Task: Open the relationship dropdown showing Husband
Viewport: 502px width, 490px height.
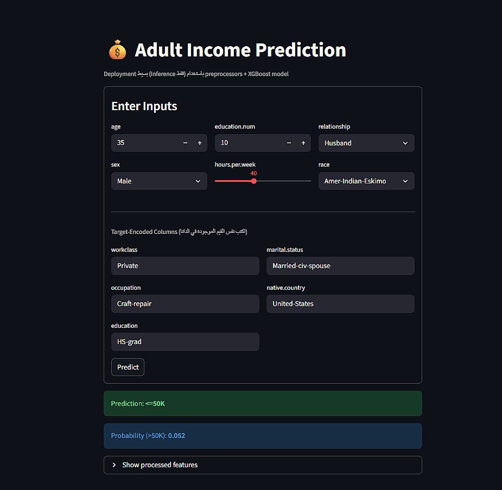Action: coord(366,143)
